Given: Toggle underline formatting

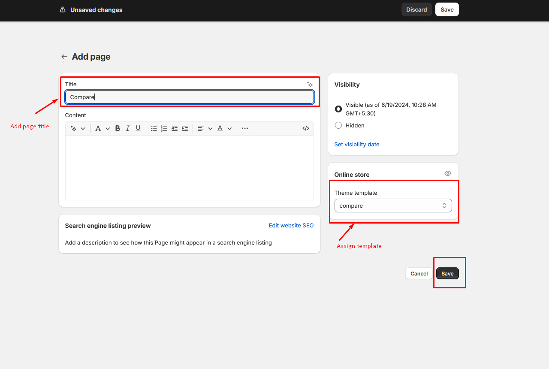Looking at the screenshot, I should (x=138, y=128).
